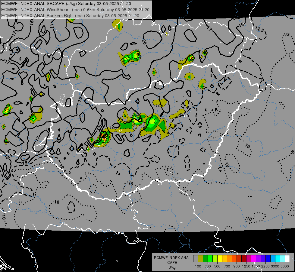Select the red-orange legend swatch

click(234, 259)
